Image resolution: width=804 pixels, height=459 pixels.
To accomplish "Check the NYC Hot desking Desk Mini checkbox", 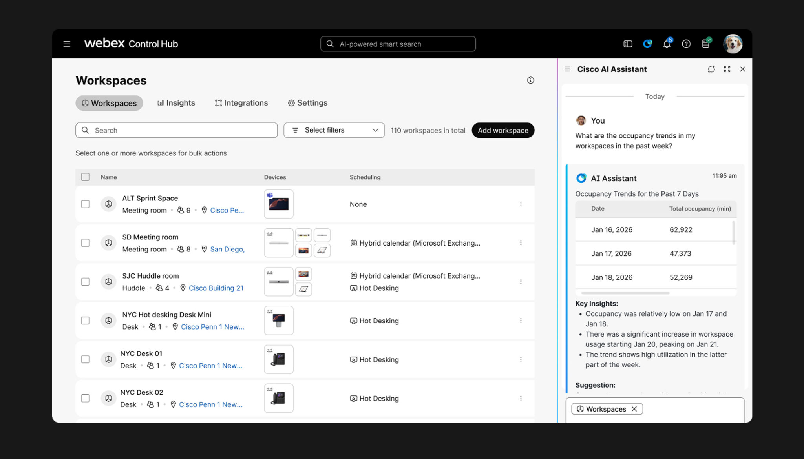I will (85, 321).
